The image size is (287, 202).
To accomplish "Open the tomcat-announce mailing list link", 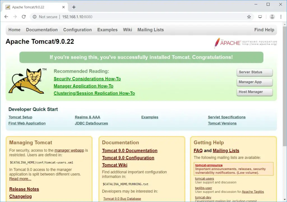I will pyautogui.click(x=209, y=165).
